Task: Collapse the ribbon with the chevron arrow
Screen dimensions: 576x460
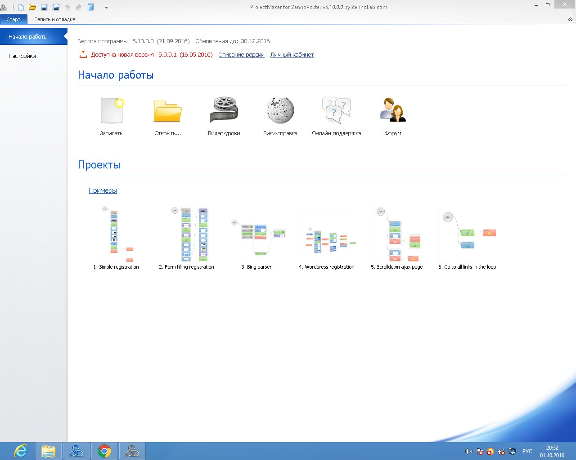Action: (570, 19)
